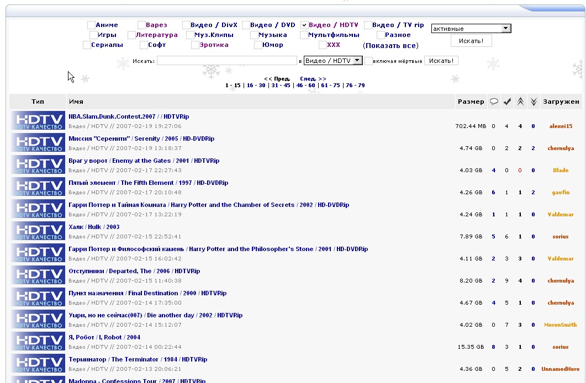Open Пятый элемент / The Fifth Element torrent
Image resolution: width=586 pixels, height=383 pixels.
coord(148,183)
